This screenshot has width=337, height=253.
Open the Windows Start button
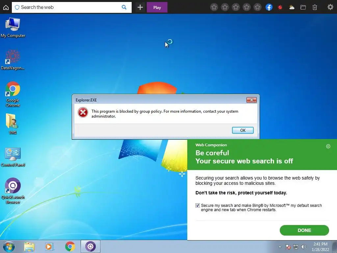[9, 246]
